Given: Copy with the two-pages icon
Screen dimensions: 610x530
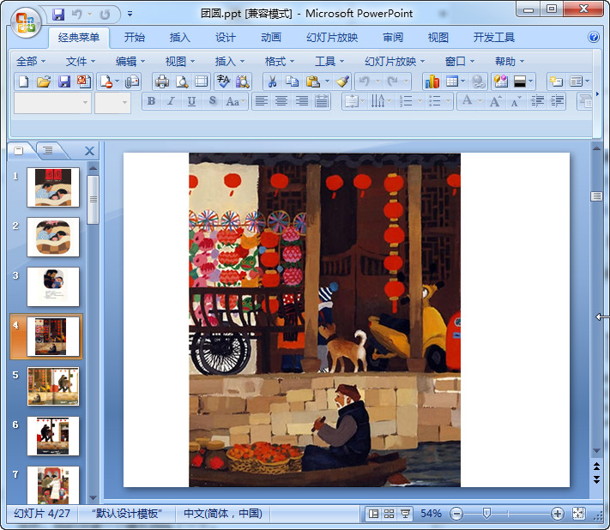Looking at the screenshot, I should tap(292, 81).
